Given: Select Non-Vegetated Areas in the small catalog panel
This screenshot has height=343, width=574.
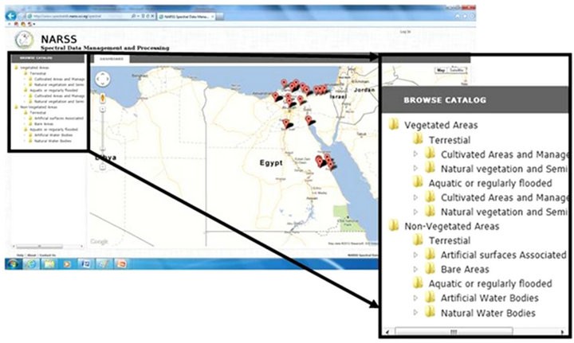Looking at the screenshot, I should 39,107.
